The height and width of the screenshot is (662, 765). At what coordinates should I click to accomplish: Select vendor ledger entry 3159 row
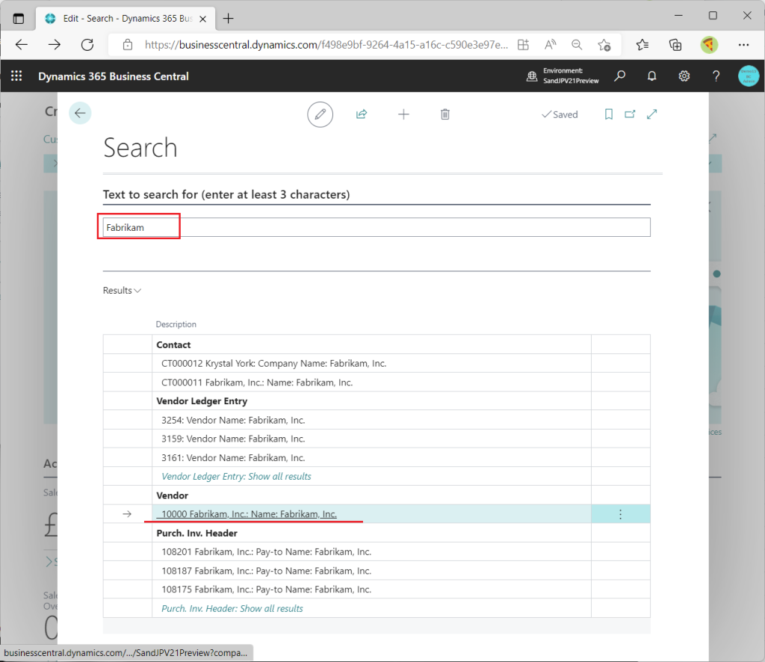pyautogui.click(x=233, y=439)
